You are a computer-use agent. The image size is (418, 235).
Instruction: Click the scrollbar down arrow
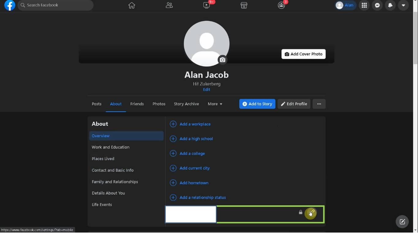(416, 230)
